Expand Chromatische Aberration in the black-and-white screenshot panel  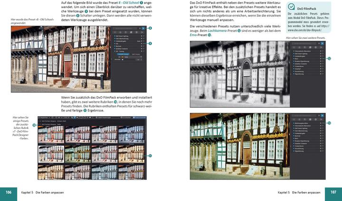[294, 51]
